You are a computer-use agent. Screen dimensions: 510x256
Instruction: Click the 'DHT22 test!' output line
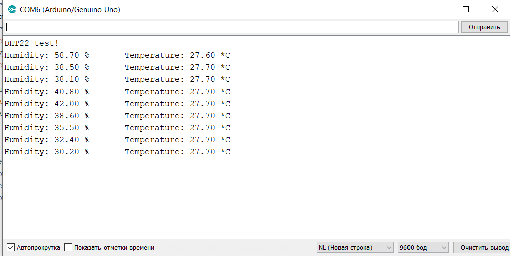32,43
